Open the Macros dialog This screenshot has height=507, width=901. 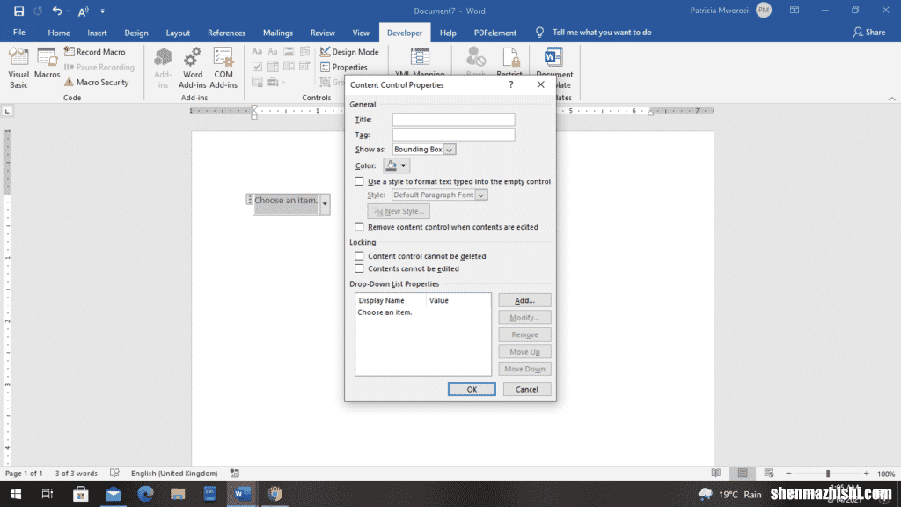click(x=47, y=63)
